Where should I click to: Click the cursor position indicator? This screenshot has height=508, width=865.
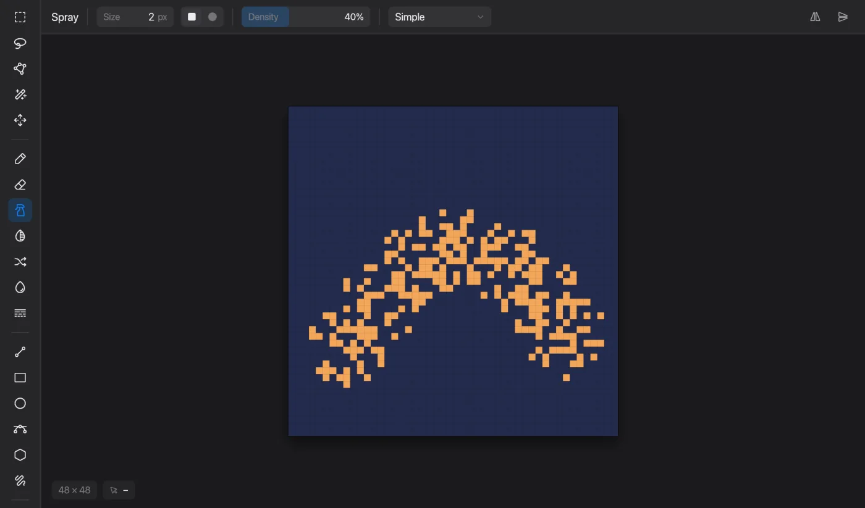click(119, 490)
